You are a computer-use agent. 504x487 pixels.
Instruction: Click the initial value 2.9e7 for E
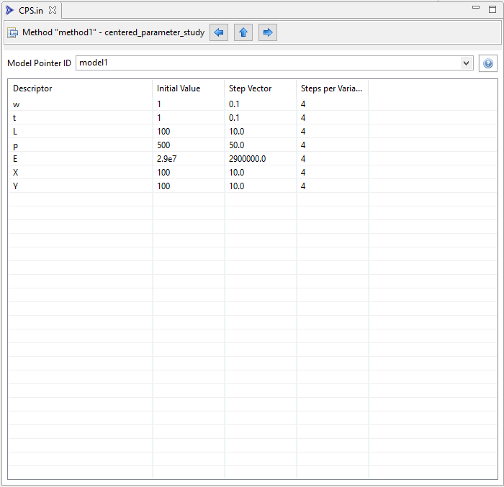168,159
